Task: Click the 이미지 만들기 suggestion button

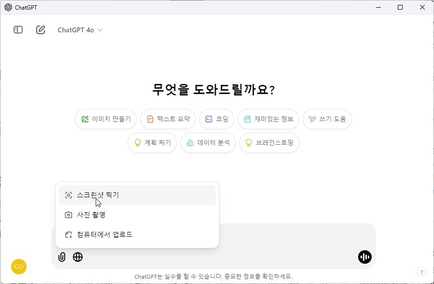Action: tap(106, 119)
